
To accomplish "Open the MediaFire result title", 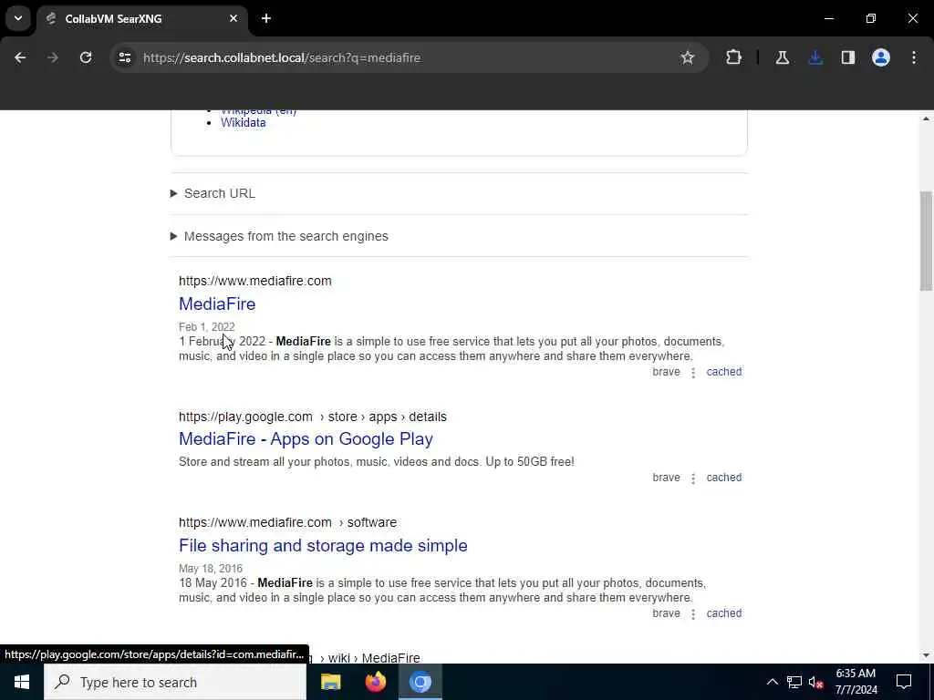I will click(x=217, y=304).
